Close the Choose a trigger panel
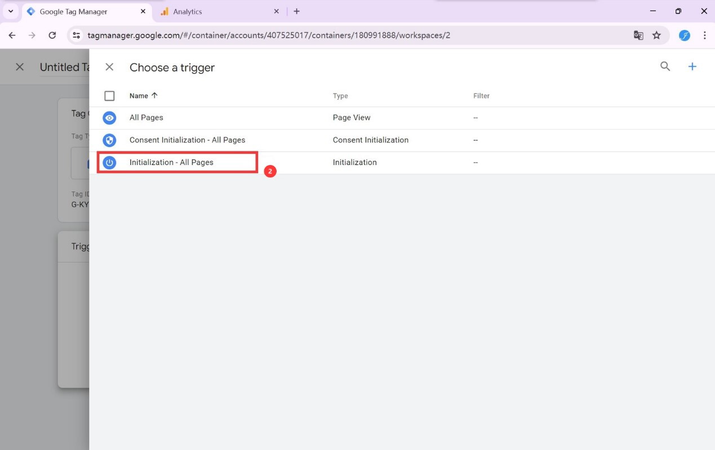Viewport: 715px width, 450px height. [109, 67]
